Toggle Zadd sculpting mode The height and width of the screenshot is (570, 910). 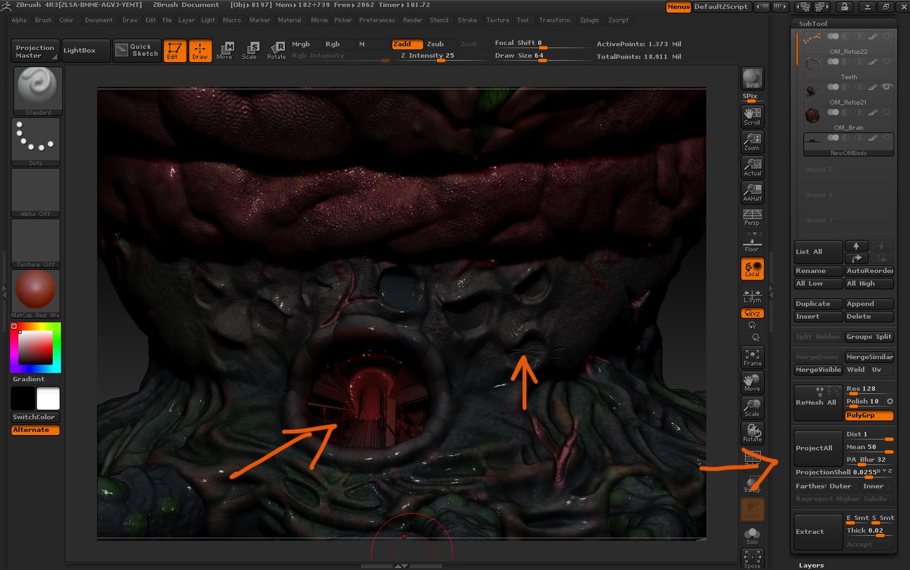[x=406, y=44]
